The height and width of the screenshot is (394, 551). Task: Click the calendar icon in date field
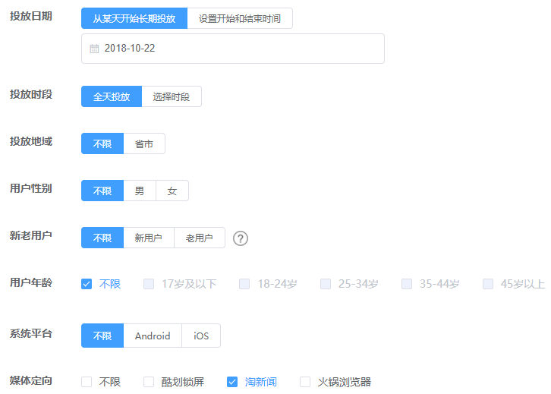pyautogui.click(x=94, y=49)
